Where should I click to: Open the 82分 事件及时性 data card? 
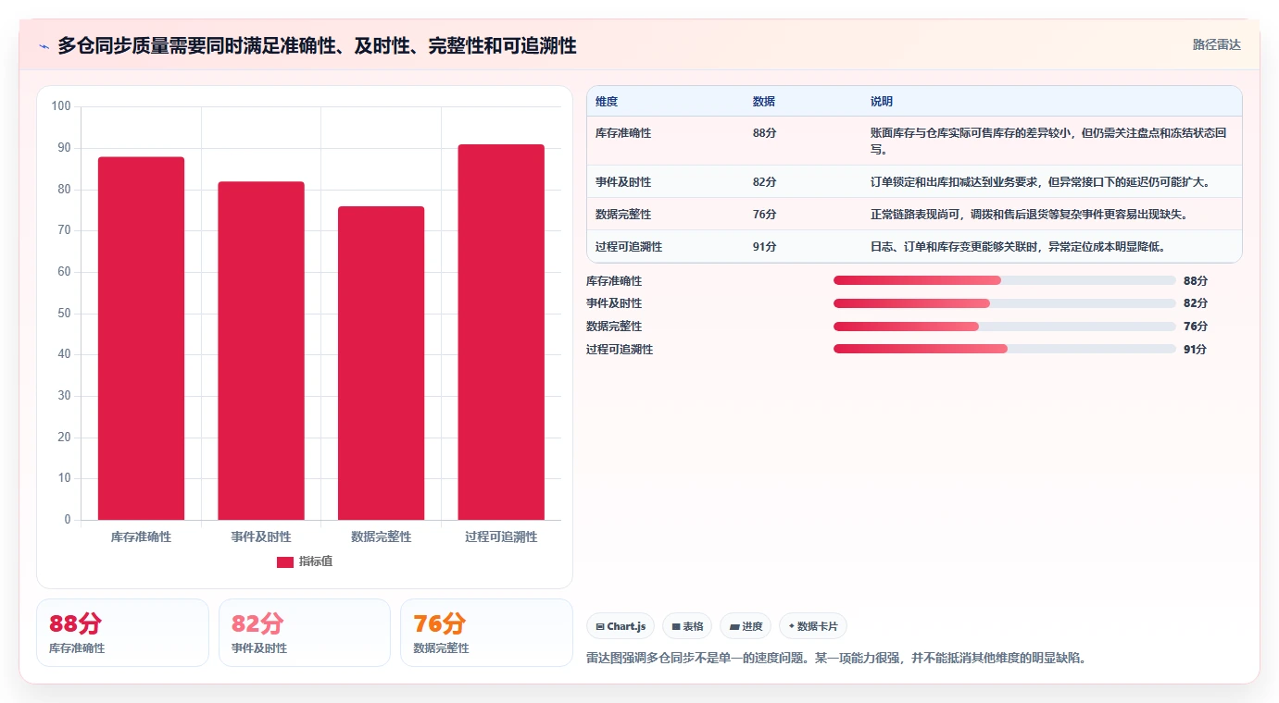305,633
